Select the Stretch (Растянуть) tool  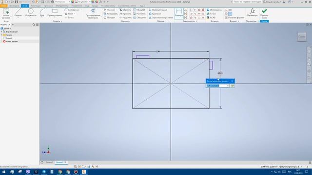point(139,14)
